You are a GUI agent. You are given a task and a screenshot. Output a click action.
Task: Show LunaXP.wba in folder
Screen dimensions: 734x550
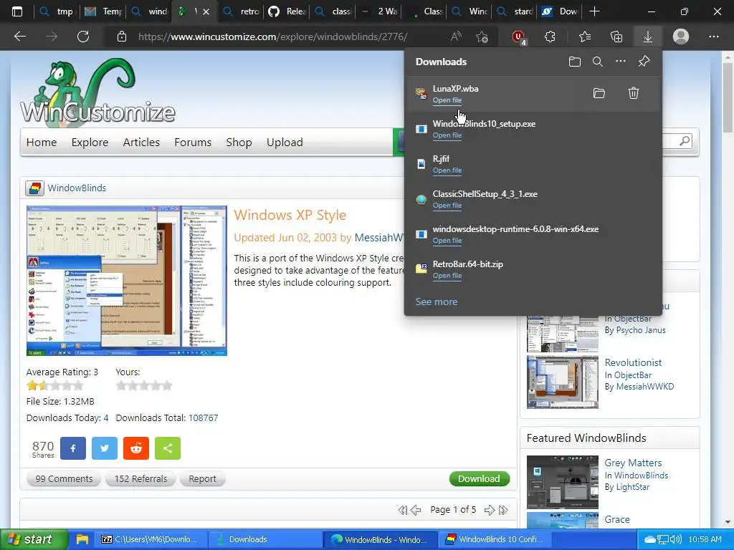(x=599, y=93)
